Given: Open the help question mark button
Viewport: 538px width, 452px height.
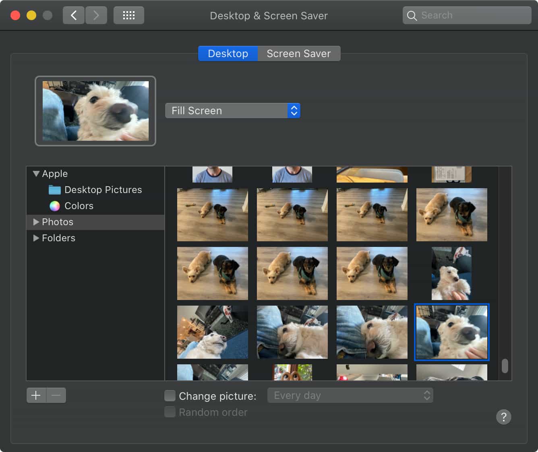Looking at the screenshot, I should [x=503, y=417].
